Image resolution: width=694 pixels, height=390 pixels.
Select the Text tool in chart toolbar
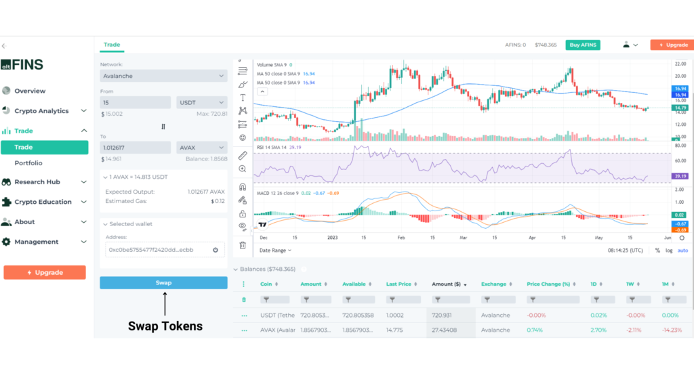243,97
